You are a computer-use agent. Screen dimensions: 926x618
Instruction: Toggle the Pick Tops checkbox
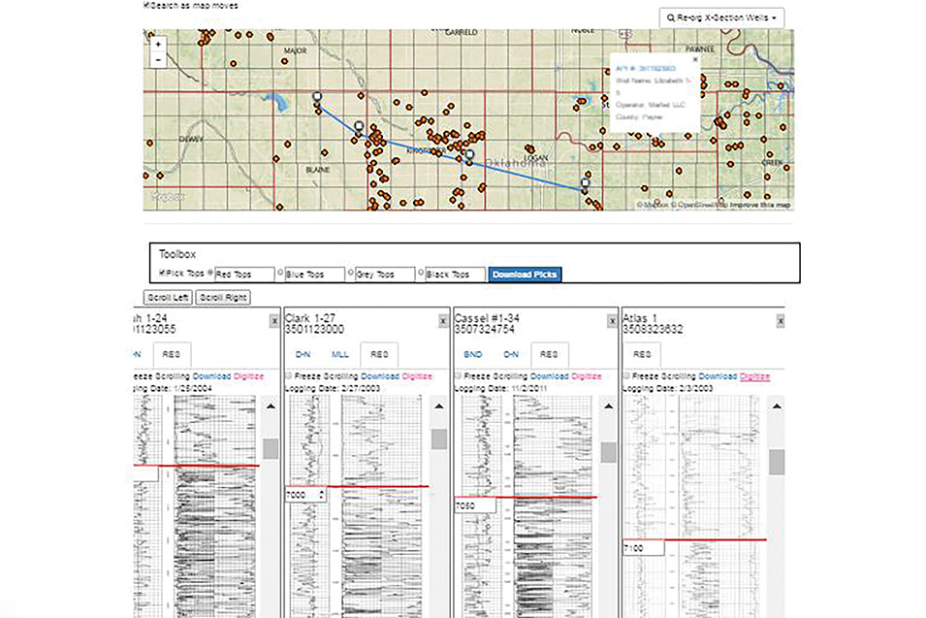[162, 274]
